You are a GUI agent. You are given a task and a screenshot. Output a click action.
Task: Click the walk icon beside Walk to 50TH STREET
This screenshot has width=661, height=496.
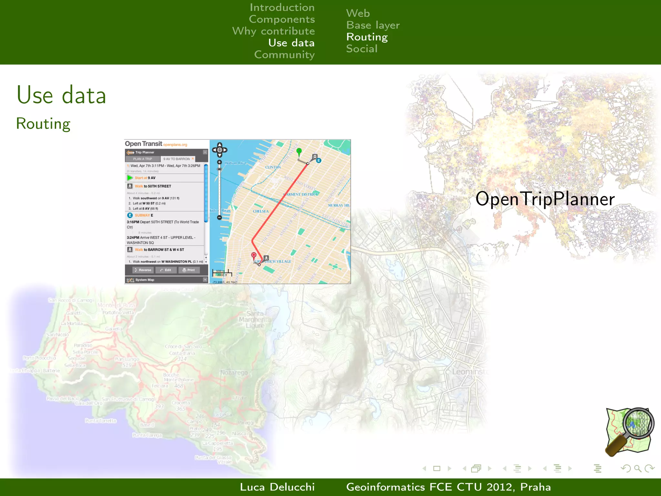pos(130,186)
